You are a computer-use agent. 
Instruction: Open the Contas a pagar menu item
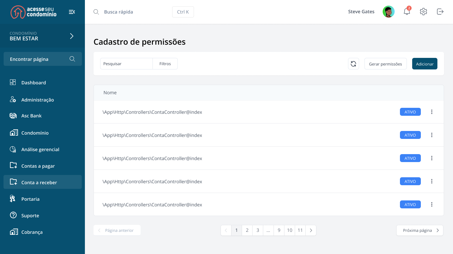(42, 166)
